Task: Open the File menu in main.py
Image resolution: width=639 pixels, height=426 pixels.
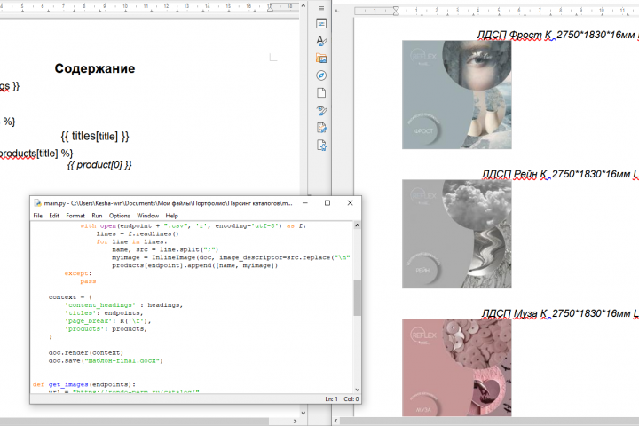Action: pyautogui.click(x=38, y=216)
